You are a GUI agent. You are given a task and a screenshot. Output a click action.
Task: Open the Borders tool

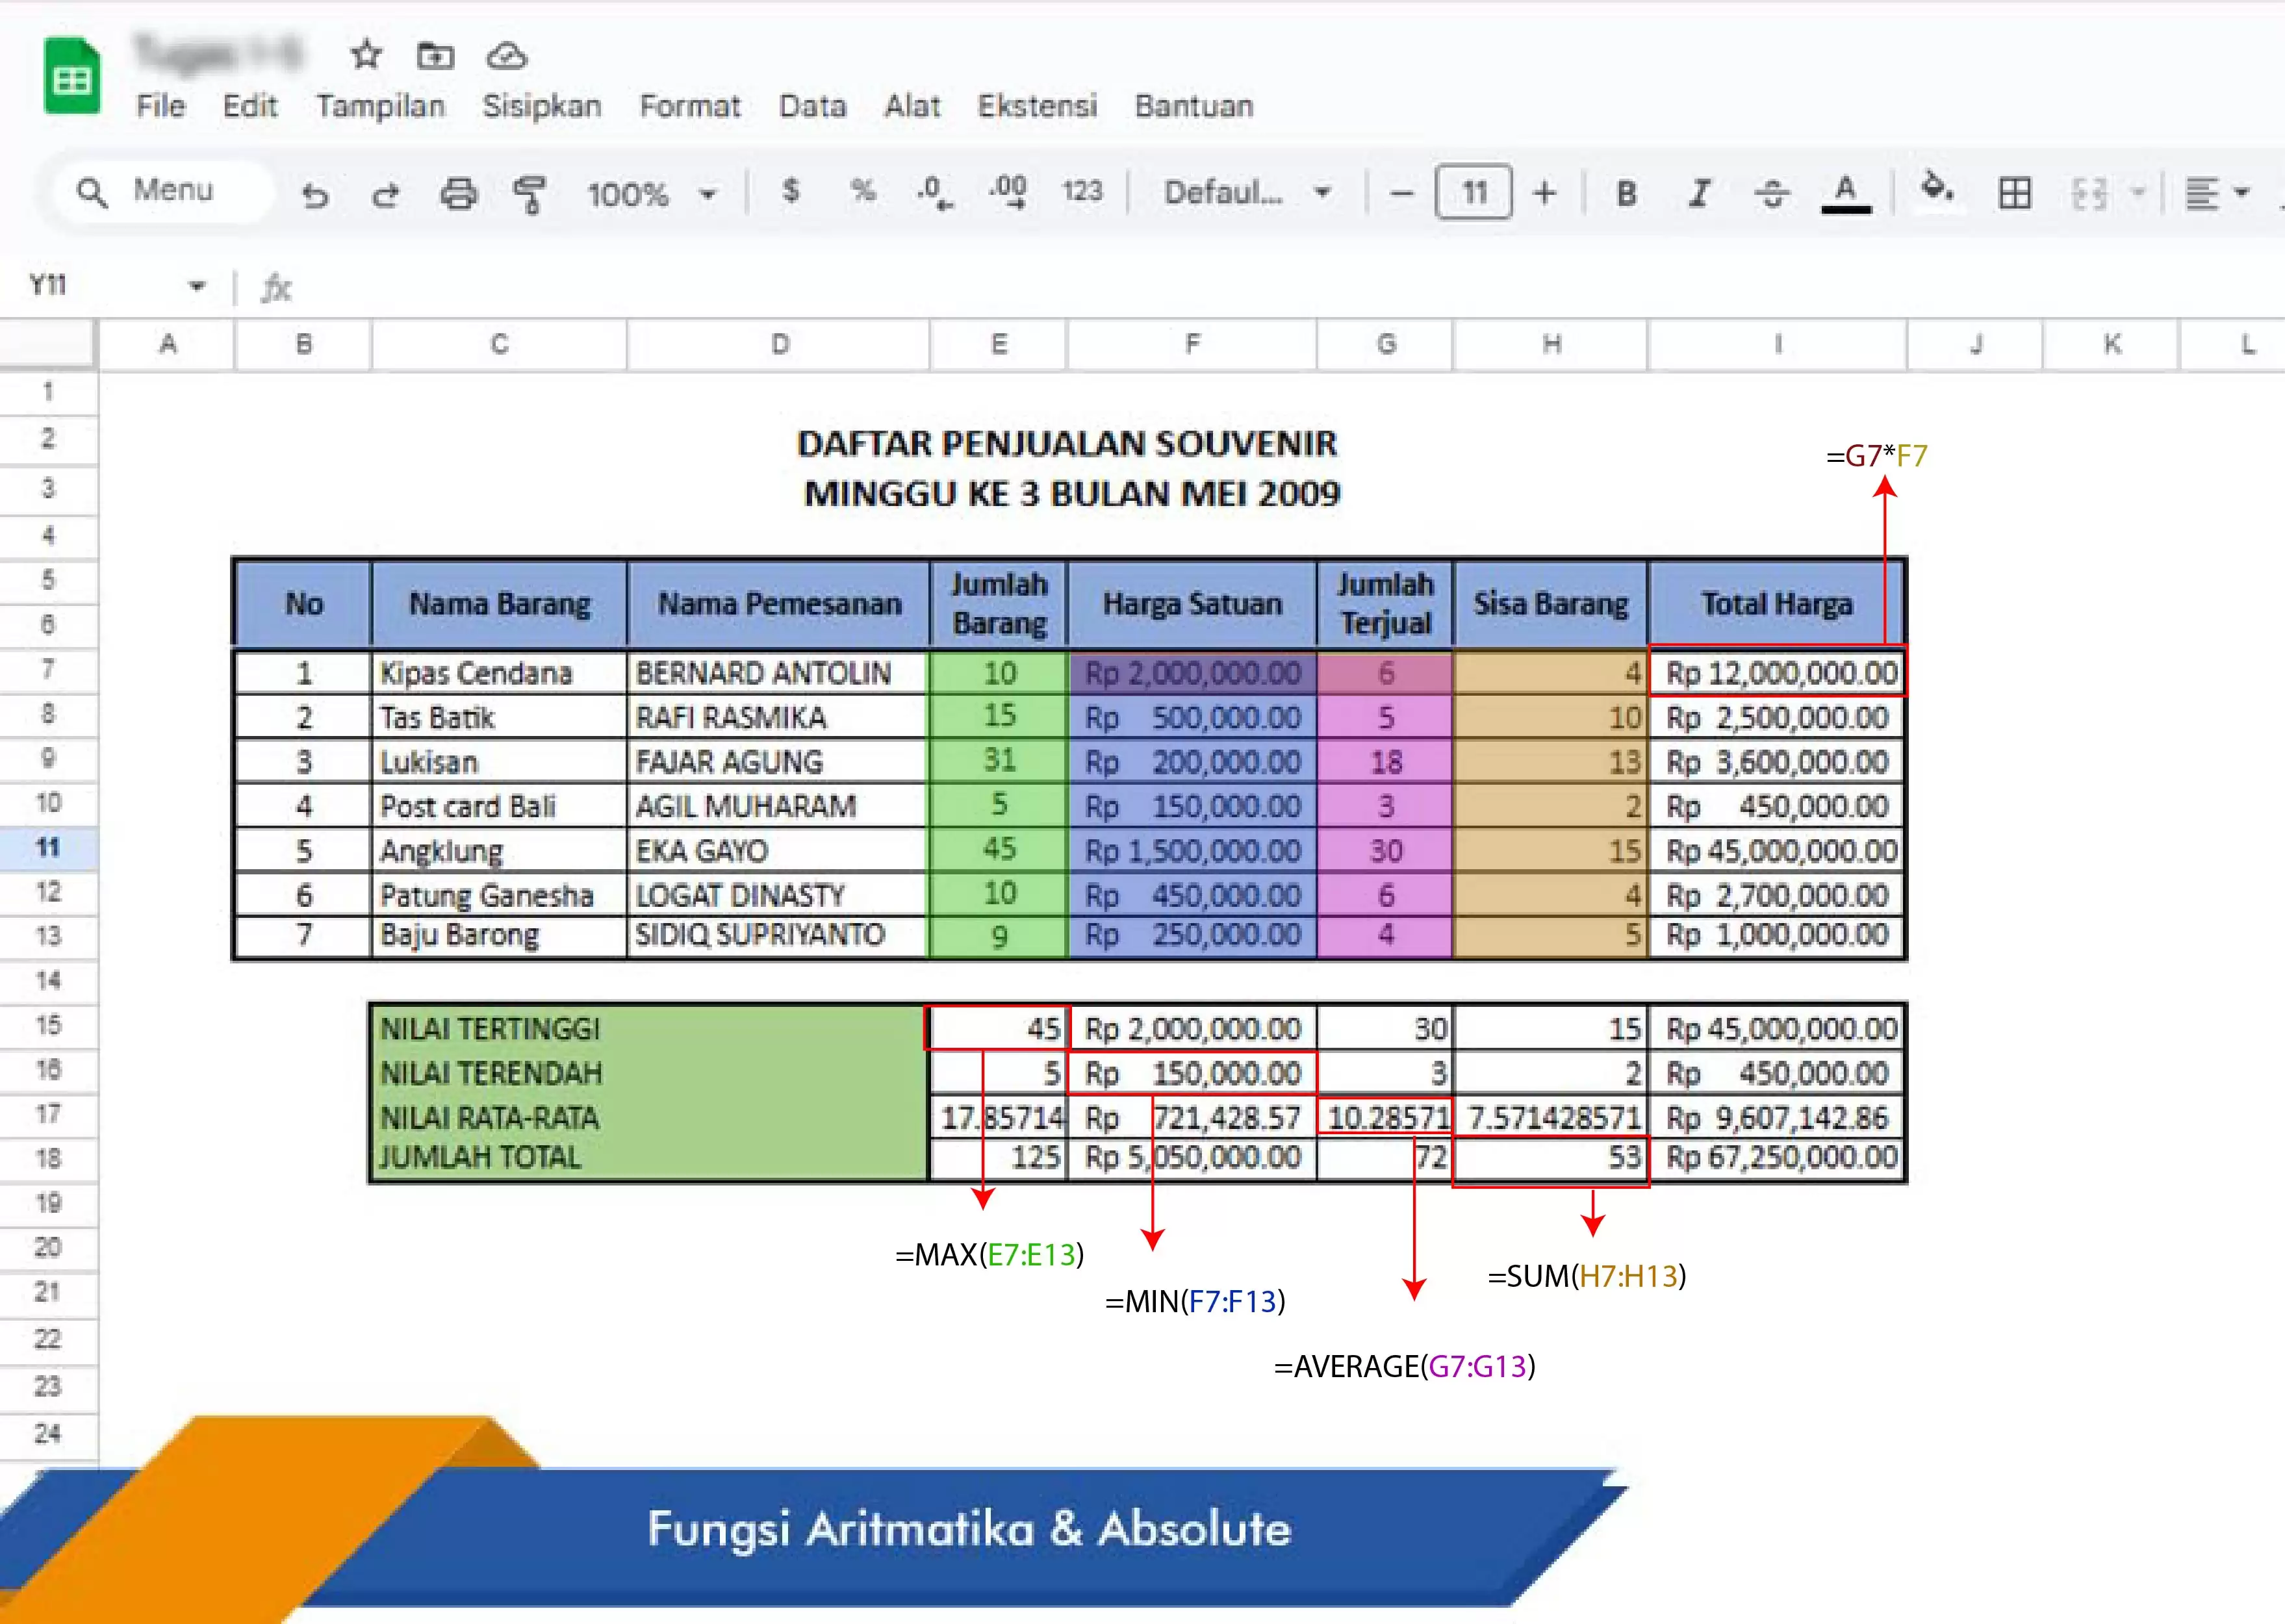(x=2013, y=192)
